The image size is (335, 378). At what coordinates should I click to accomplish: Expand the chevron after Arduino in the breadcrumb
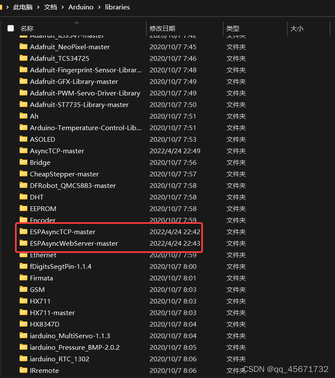click(99, 7)
